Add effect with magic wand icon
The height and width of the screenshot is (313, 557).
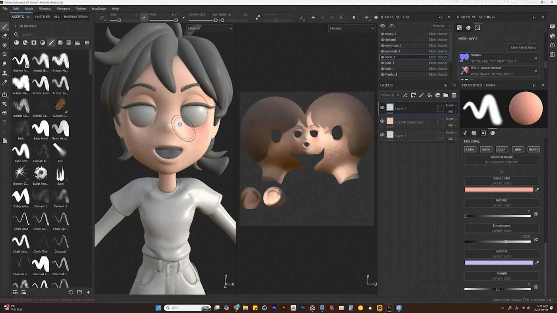(x=405, y=95)
